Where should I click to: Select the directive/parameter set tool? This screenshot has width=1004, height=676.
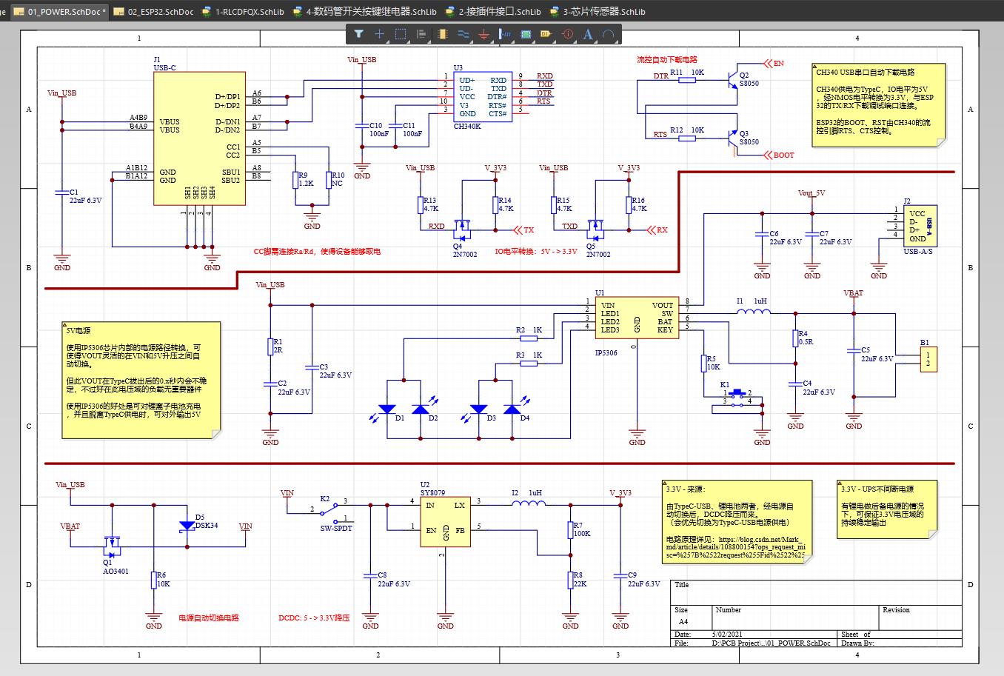point(568,34)
